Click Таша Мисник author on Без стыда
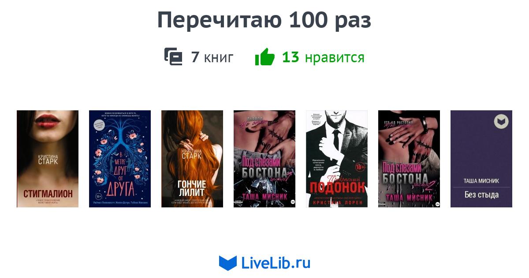The image size is (529, 278). tap(481, 181)
